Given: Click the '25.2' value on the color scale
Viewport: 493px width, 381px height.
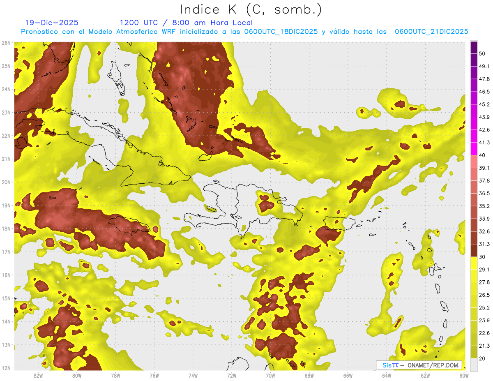Looking at the screenshot, I should [484, 307].
